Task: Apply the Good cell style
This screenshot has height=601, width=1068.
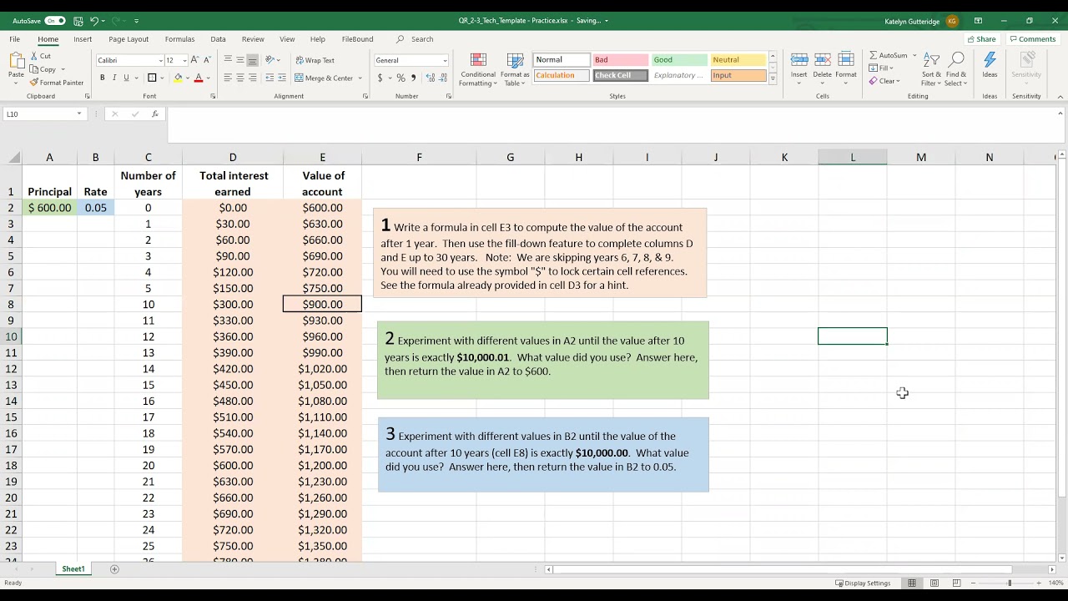Action: pyautogui.click(x=679, y=60)
